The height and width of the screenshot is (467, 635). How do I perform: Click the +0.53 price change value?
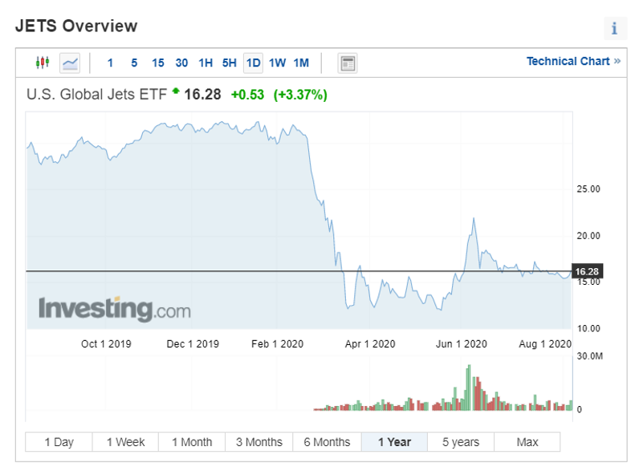tap(247, 95)
